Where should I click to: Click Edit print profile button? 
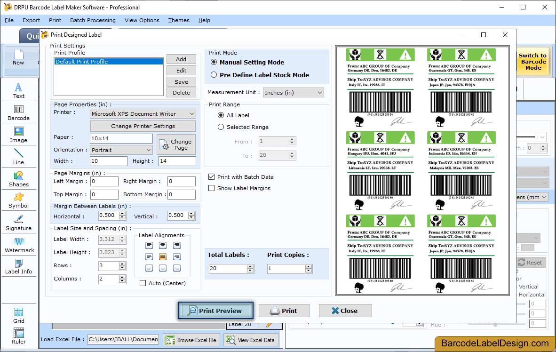point(181,71)
